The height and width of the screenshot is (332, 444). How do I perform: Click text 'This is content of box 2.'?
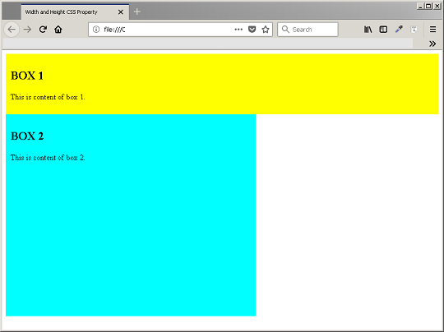[48, 158]
